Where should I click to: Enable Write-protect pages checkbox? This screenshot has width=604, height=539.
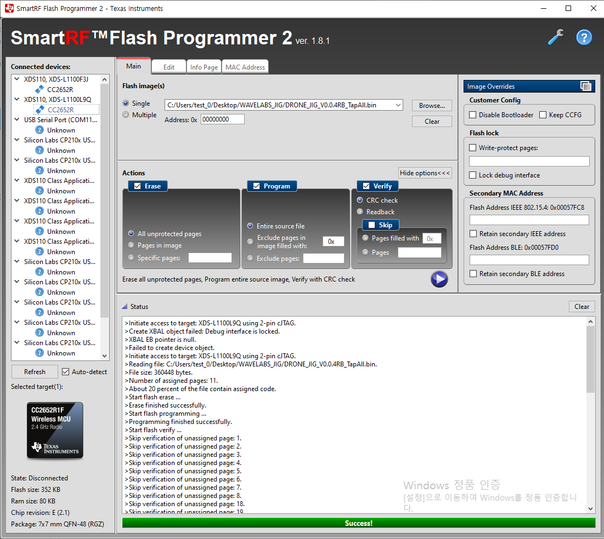[x=473, y=148]
